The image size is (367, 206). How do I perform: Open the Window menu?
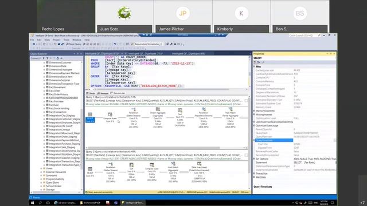(77, 40)
